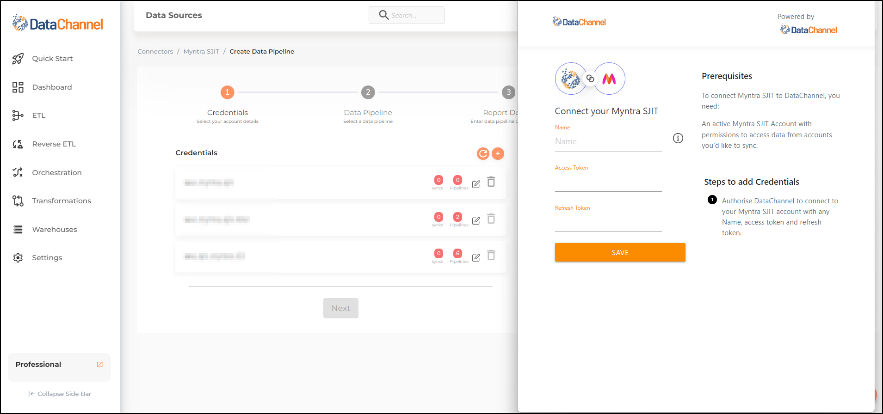The height and width of the screenshot is (414, 883).
Task: Go to Dashboard in the sidebar
Action: (52, 87)
